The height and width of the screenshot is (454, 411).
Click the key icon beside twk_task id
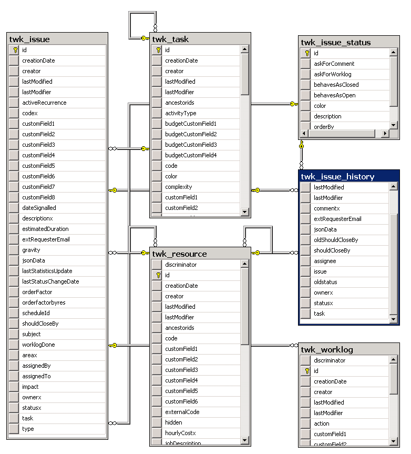157,50
